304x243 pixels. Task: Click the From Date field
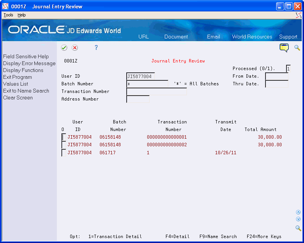click(x=277, y=76)
